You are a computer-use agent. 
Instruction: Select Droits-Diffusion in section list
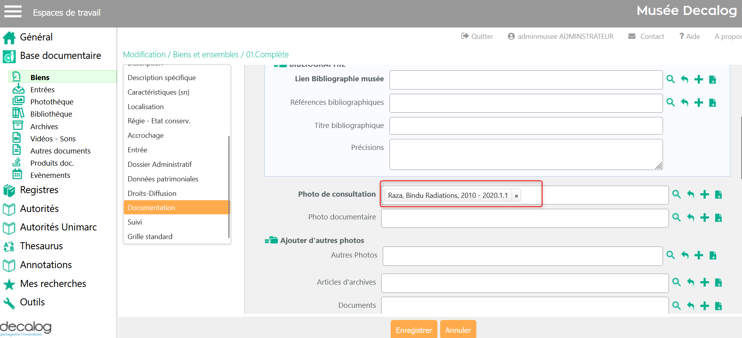tap(152, 194)
